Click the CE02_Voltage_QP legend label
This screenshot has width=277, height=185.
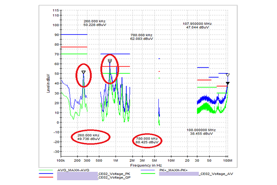click(x=113, y=178)
